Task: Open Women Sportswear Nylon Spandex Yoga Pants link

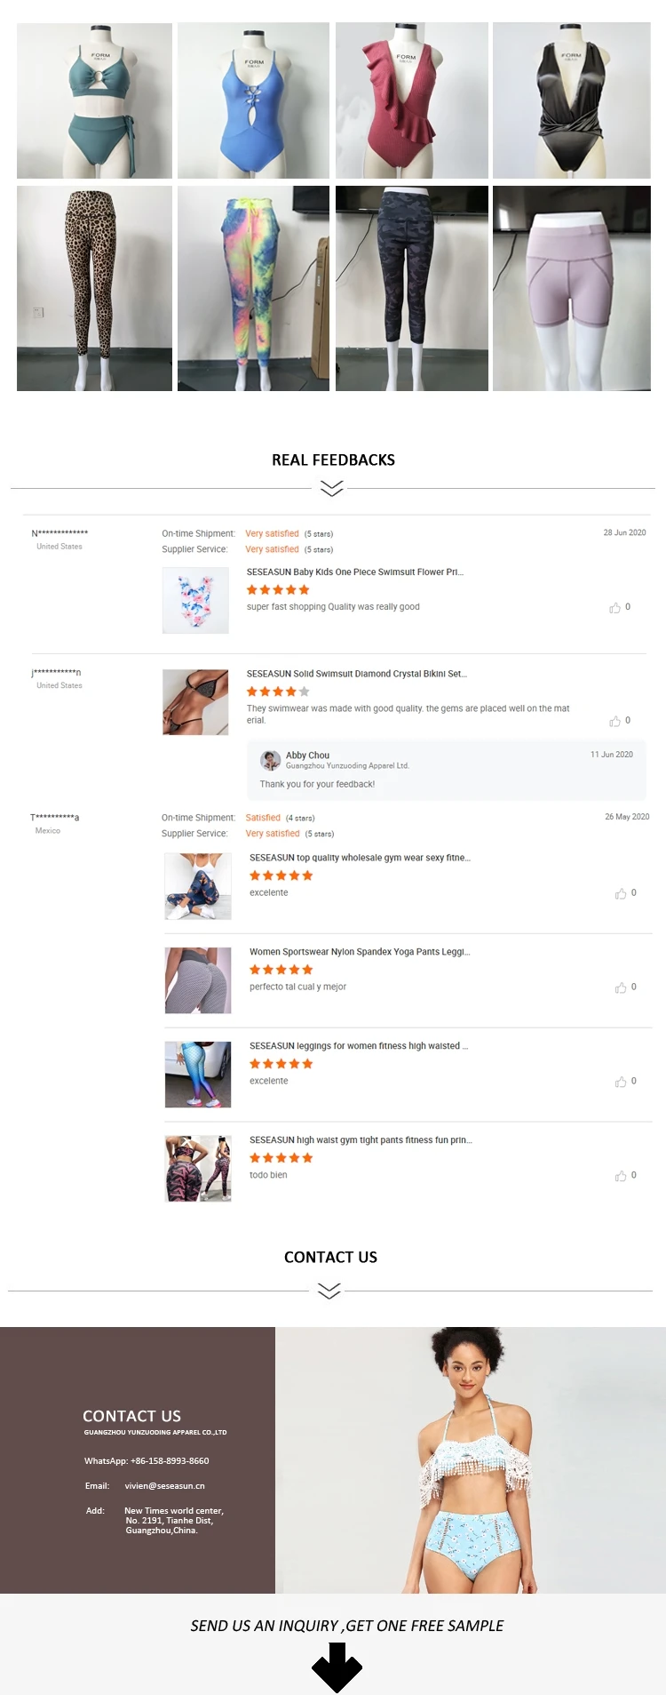Action: click(360, 952)
